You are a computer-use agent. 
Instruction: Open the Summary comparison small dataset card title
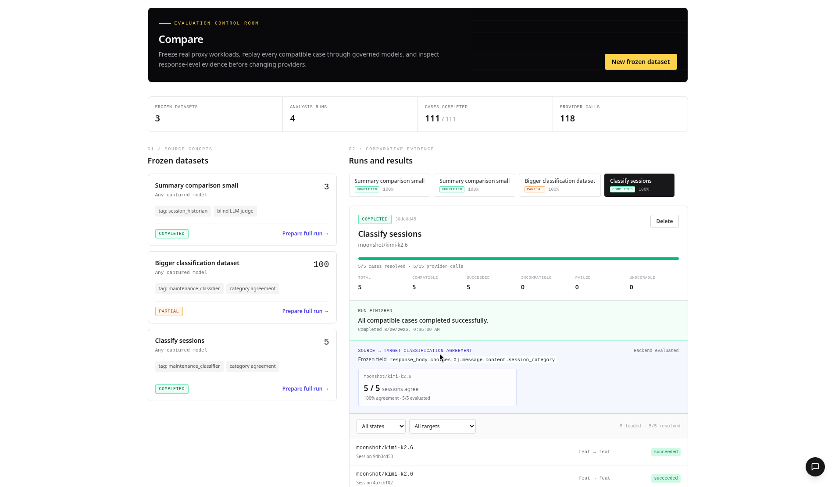click(196, 185)
